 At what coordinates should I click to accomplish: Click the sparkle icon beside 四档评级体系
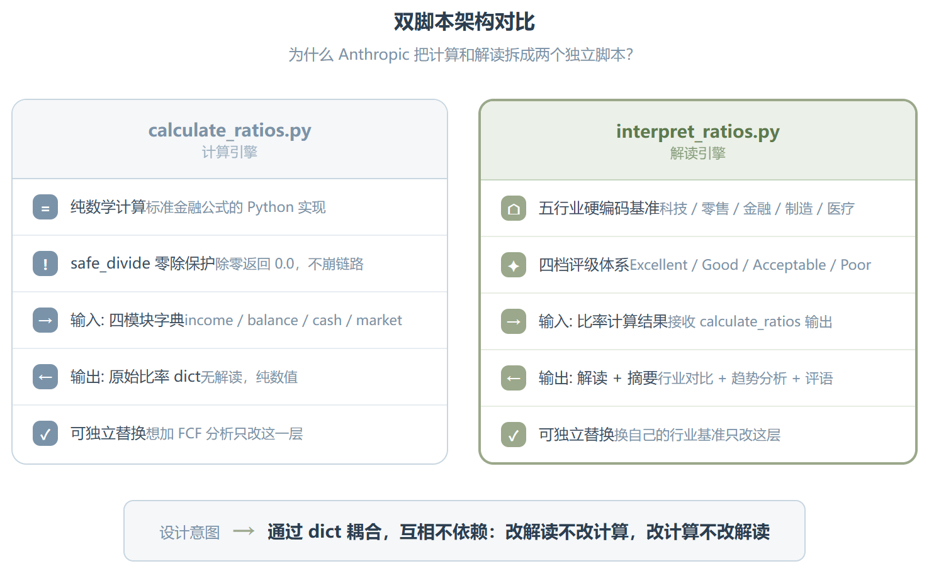[x=514, y=265]
